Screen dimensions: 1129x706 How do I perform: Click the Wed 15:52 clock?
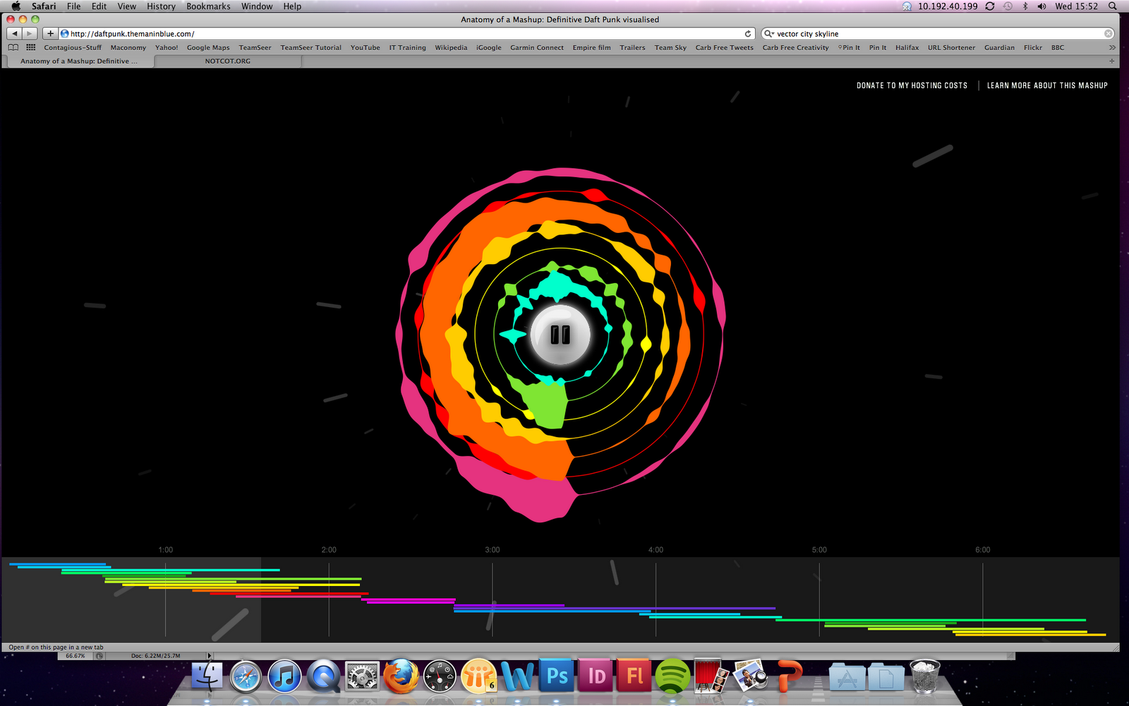(x=1076, y=6)
